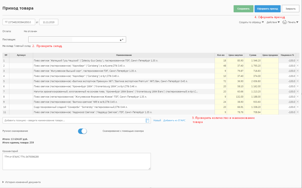Delete row 8 Жигулевское Фирменное Живое with X
The image size is (302, 188).
pos(297,97)
